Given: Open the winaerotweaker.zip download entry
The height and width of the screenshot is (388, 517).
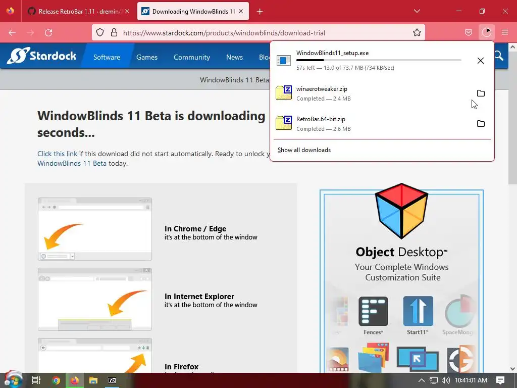Looking at the screenshot, I should [371, 93].
